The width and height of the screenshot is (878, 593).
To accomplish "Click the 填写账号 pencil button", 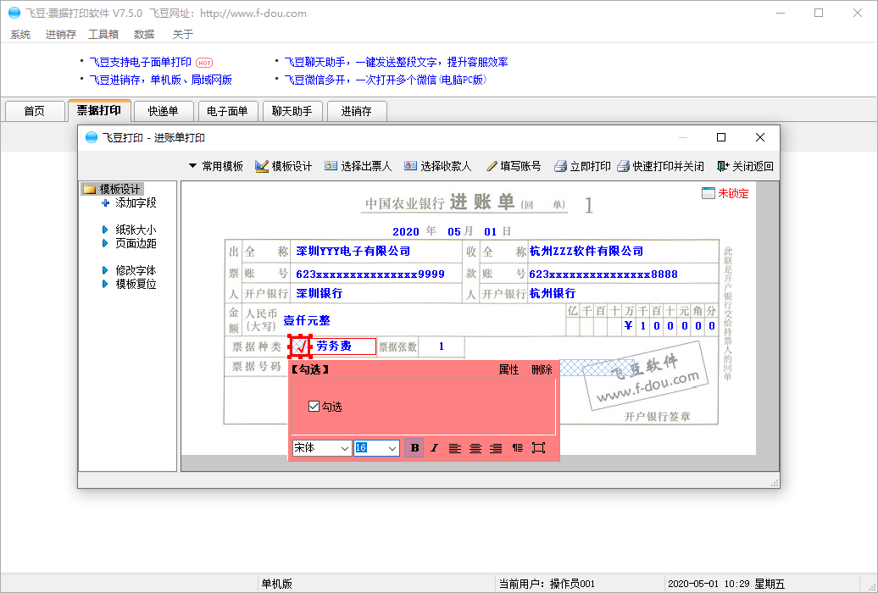I will [x=514, y=166].
